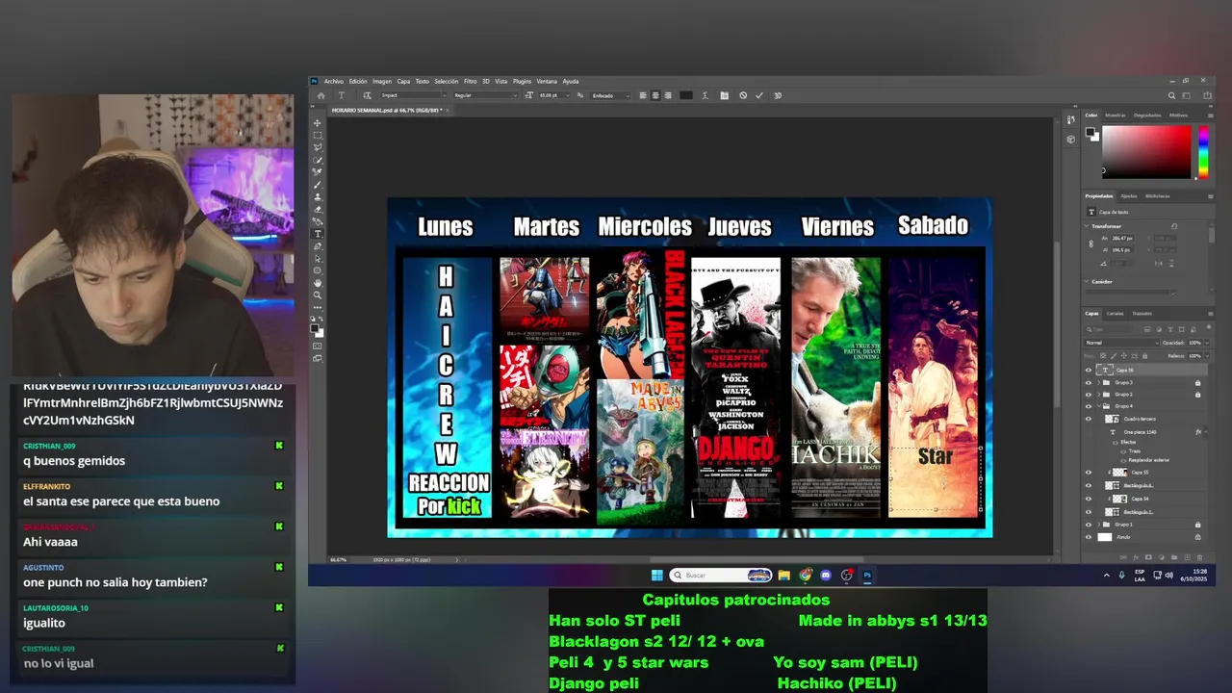Hide the Capa 56 layer
1232x693 pixels.
click(x=1089, y=370)
